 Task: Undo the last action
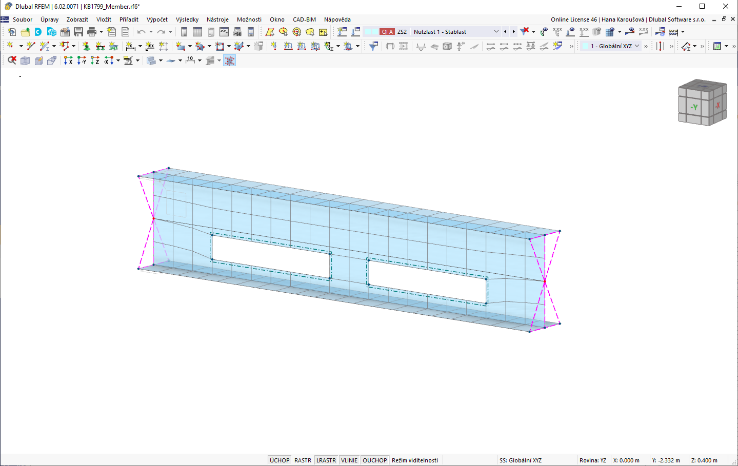coord(141,32)
